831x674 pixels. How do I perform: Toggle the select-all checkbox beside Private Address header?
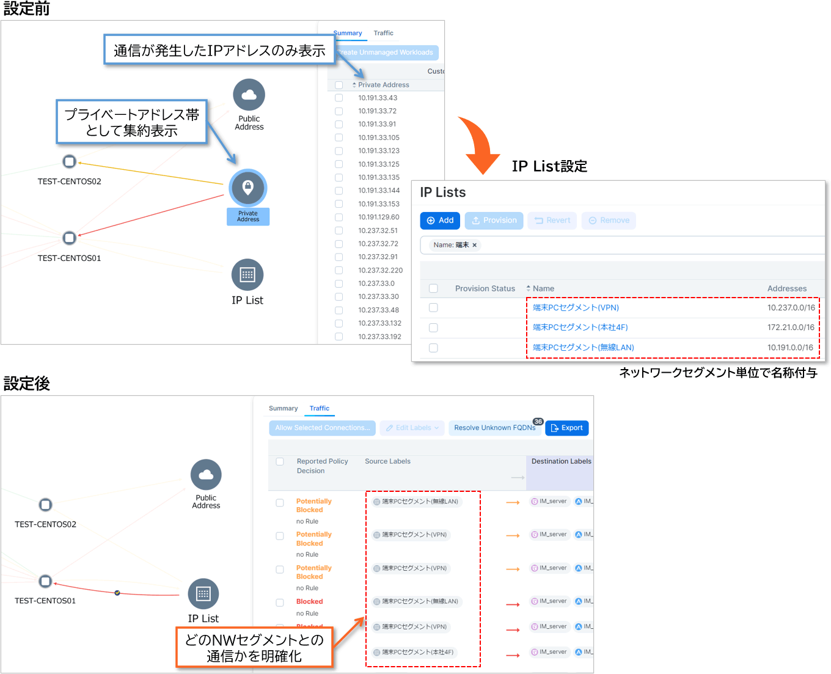click(339, 85)
